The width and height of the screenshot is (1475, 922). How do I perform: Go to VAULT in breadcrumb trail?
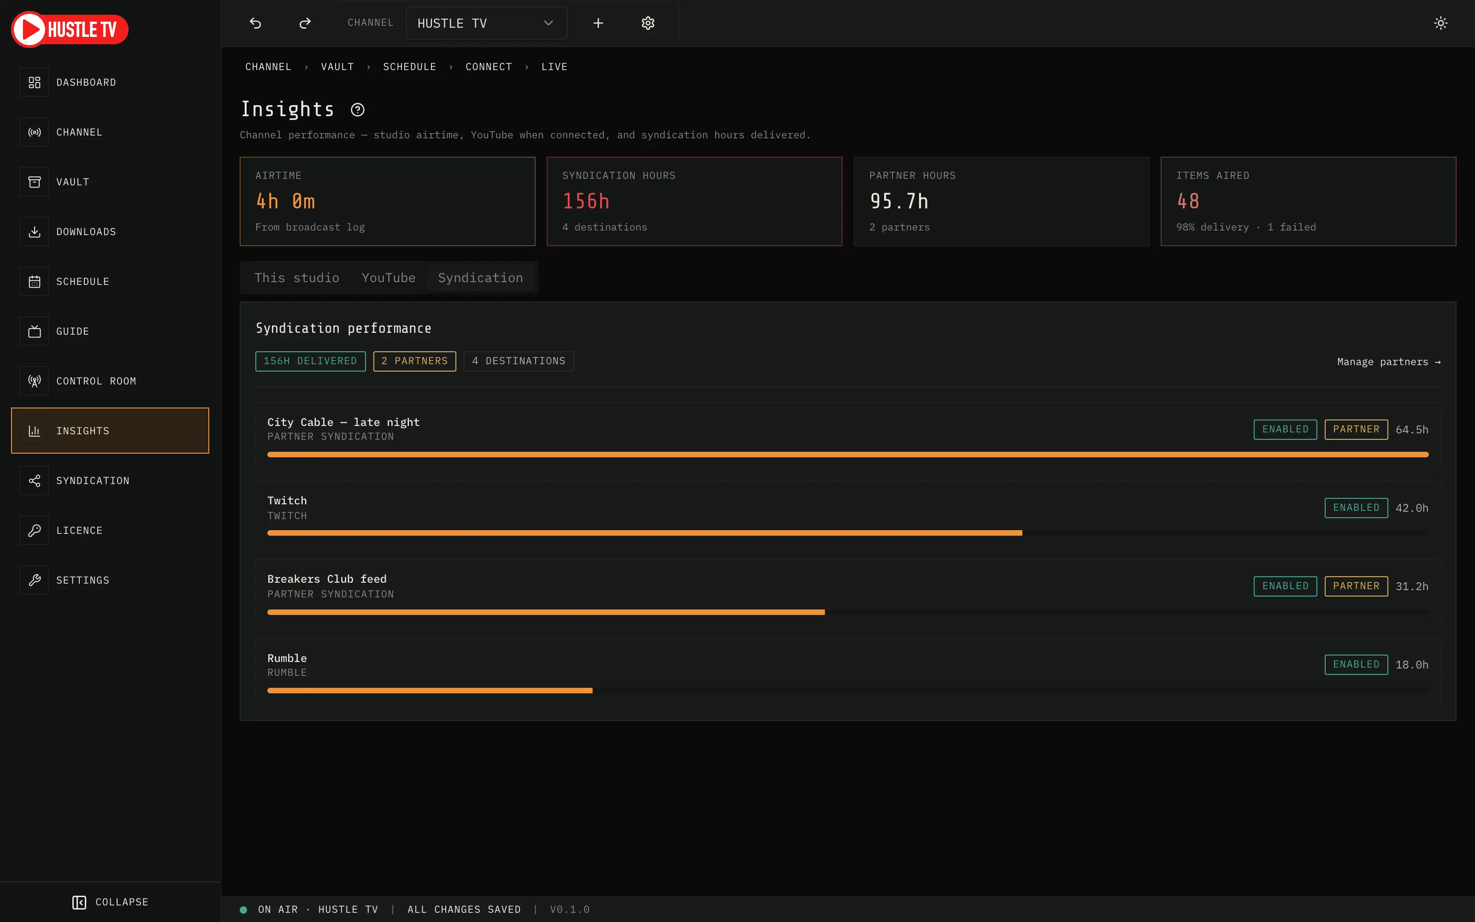[337, 66]
